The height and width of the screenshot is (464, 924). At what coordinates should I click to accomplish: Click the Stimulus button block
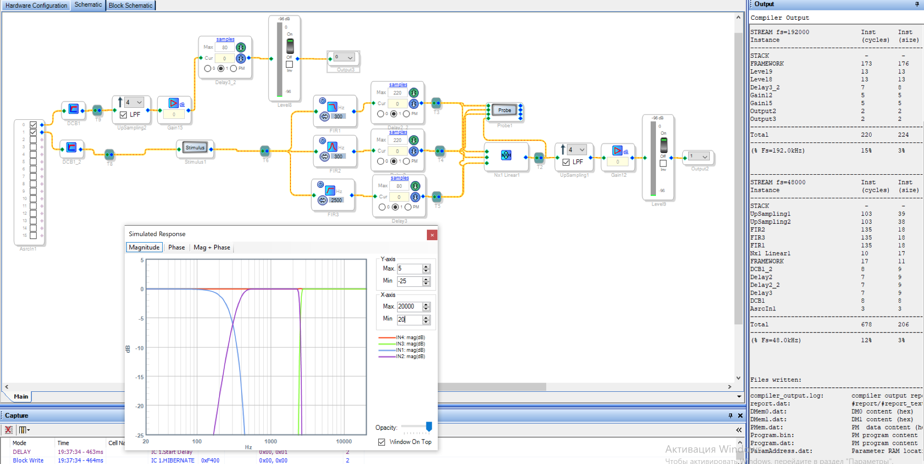[x=195, y=148]
